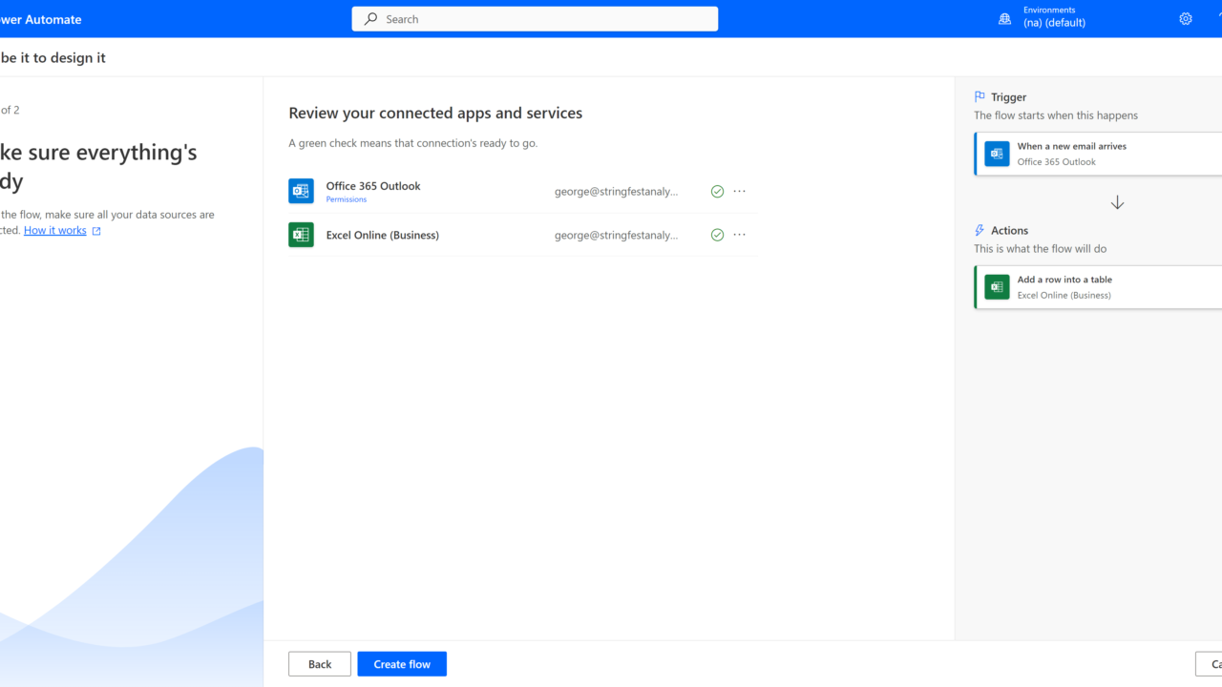Click the Actions lightning bolt icon
This screenshot has width=1222, height=687.
pos(980,231)
